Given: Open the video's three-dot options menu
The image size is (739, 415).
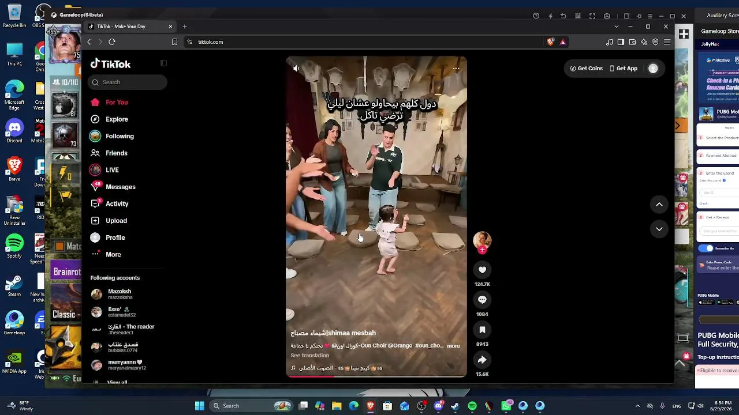Looking at the screenshot, I should coord(456,69).
